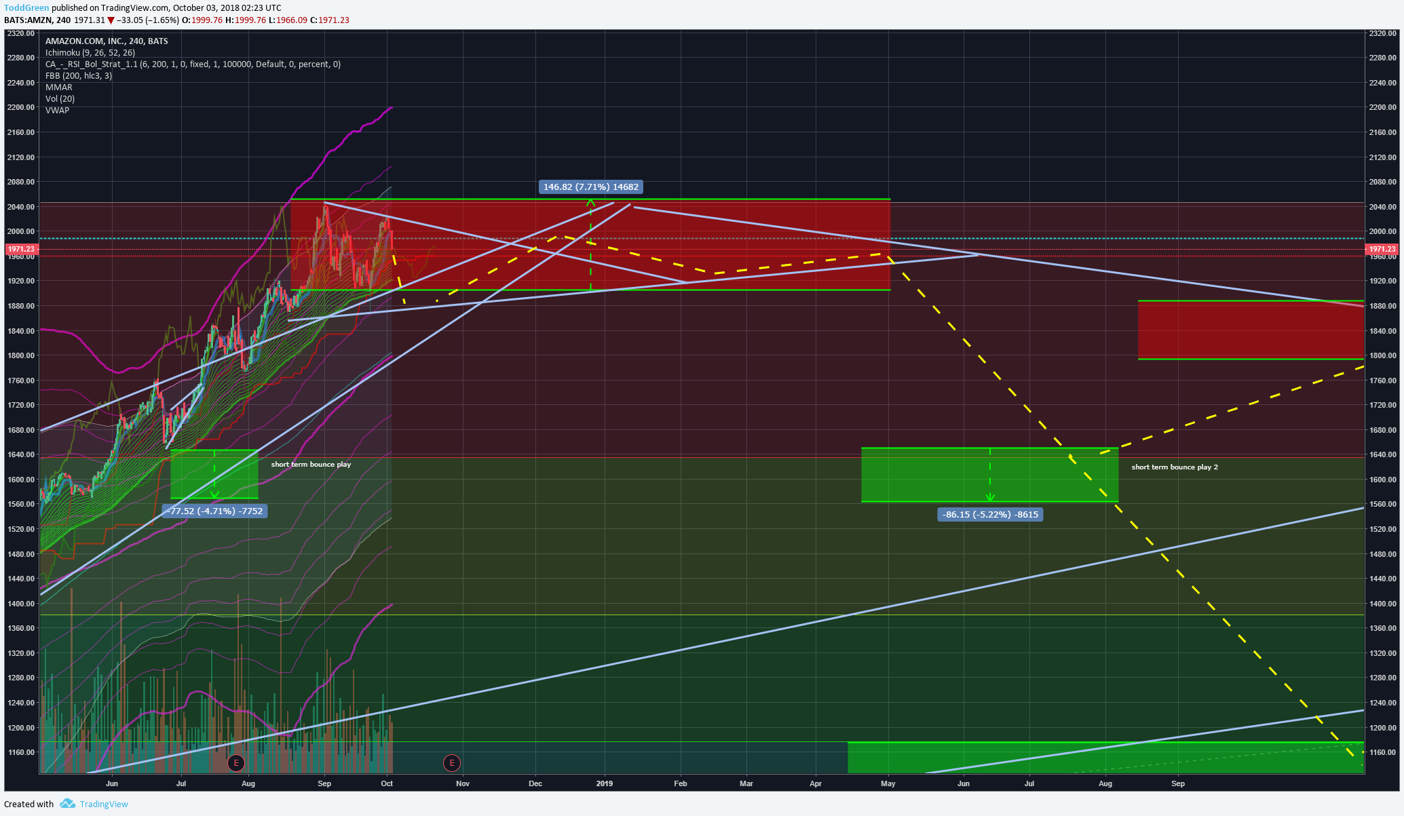Click the 1160.00 price on left axis
This screenshot has height=816, width=1404.
pos(21,752)
